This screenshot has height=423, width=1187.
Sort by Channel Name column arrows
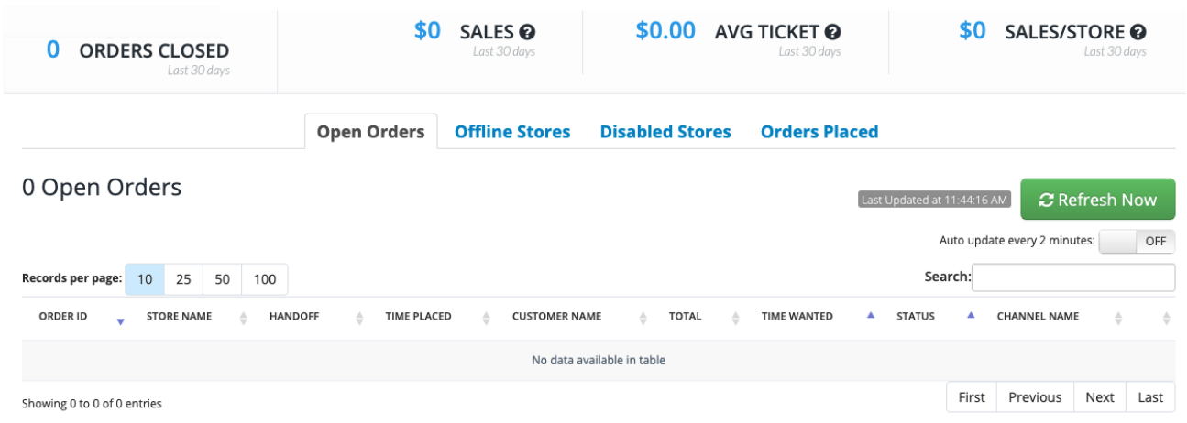click(1117, 318)
